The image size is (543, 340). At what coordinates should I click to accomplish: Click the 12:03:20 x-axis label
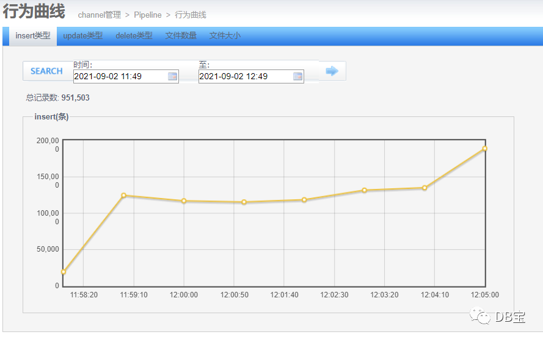coord(384,295)
